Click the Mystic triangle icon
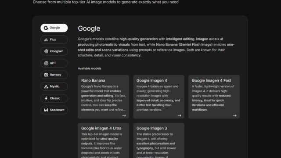This screenshot has height=158, width=281. pyautogui.click(x=46, y=86)
